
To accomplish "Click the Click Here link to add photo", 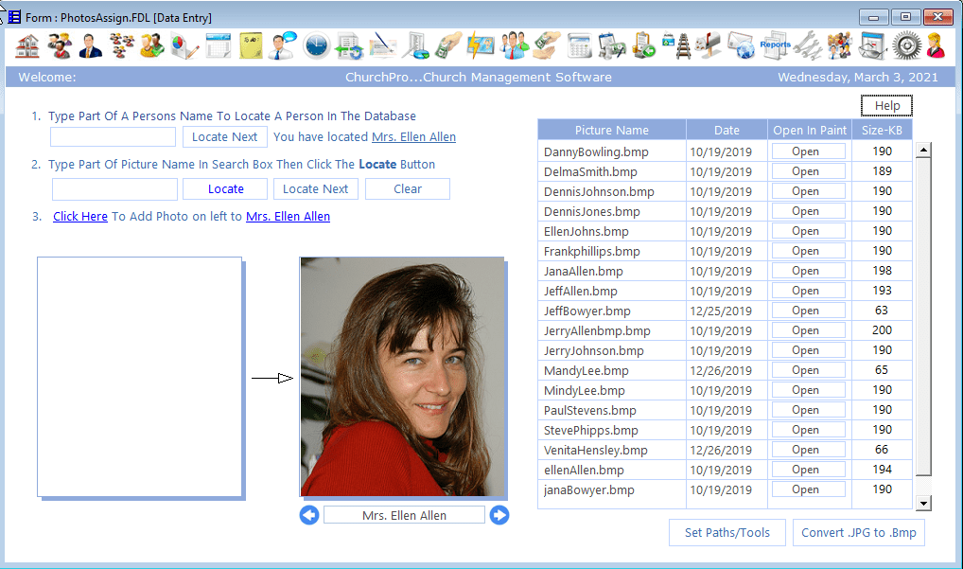I will [x=80, y=216].
